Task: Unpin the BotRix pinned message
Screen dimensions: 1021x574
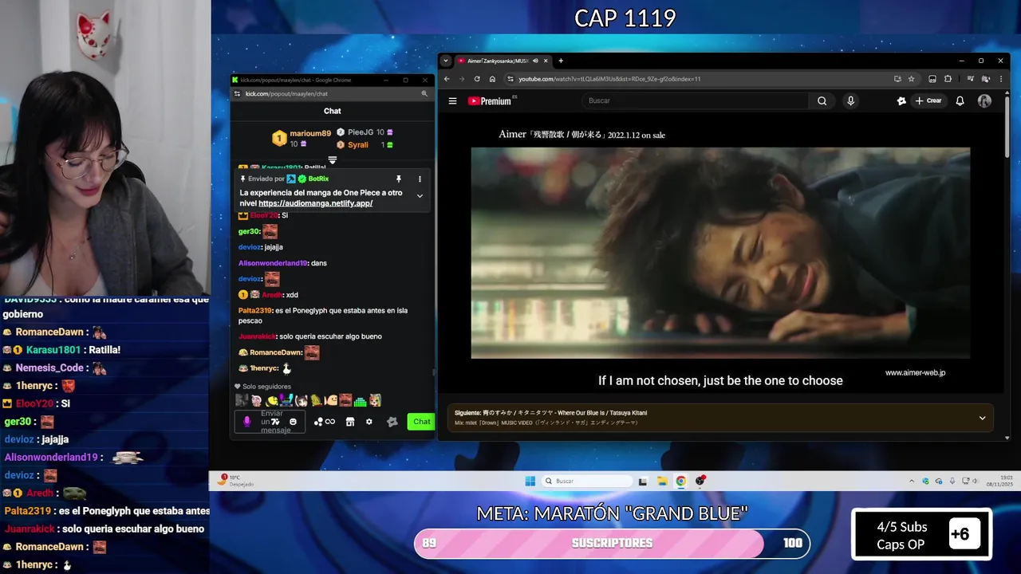Action: [x=398, y=179]
